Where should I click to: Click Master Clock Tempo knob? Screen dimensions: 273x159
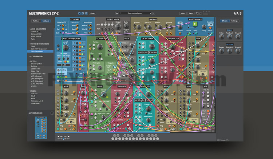180,27
